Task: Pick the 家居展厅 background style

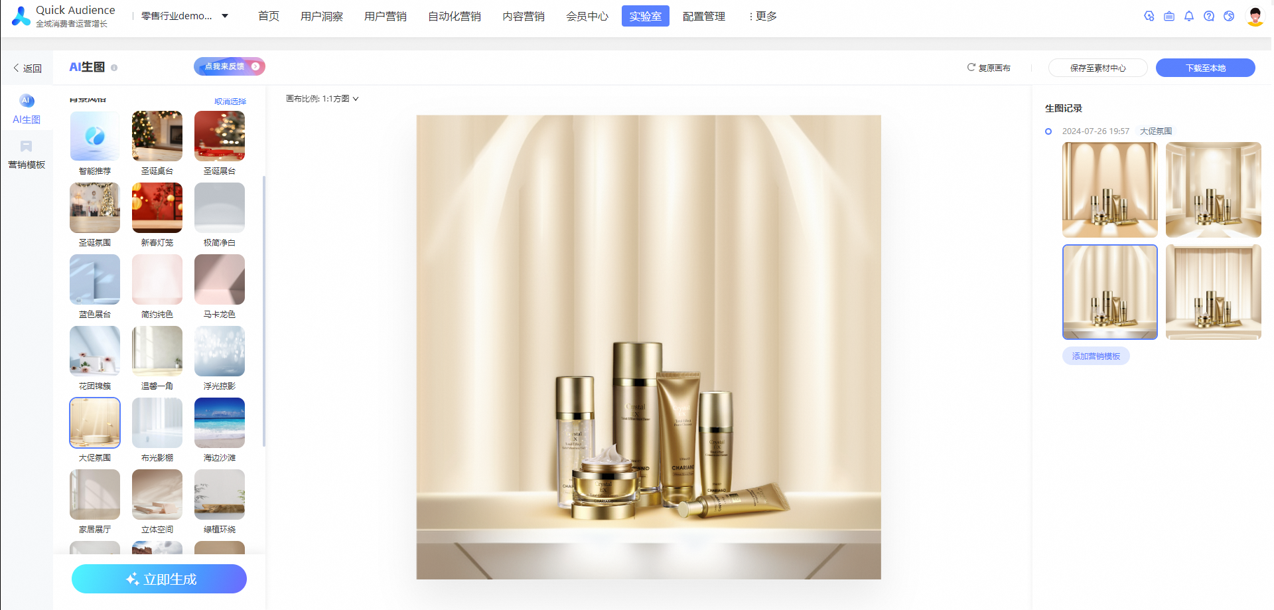Action: [x=95, y=495]
